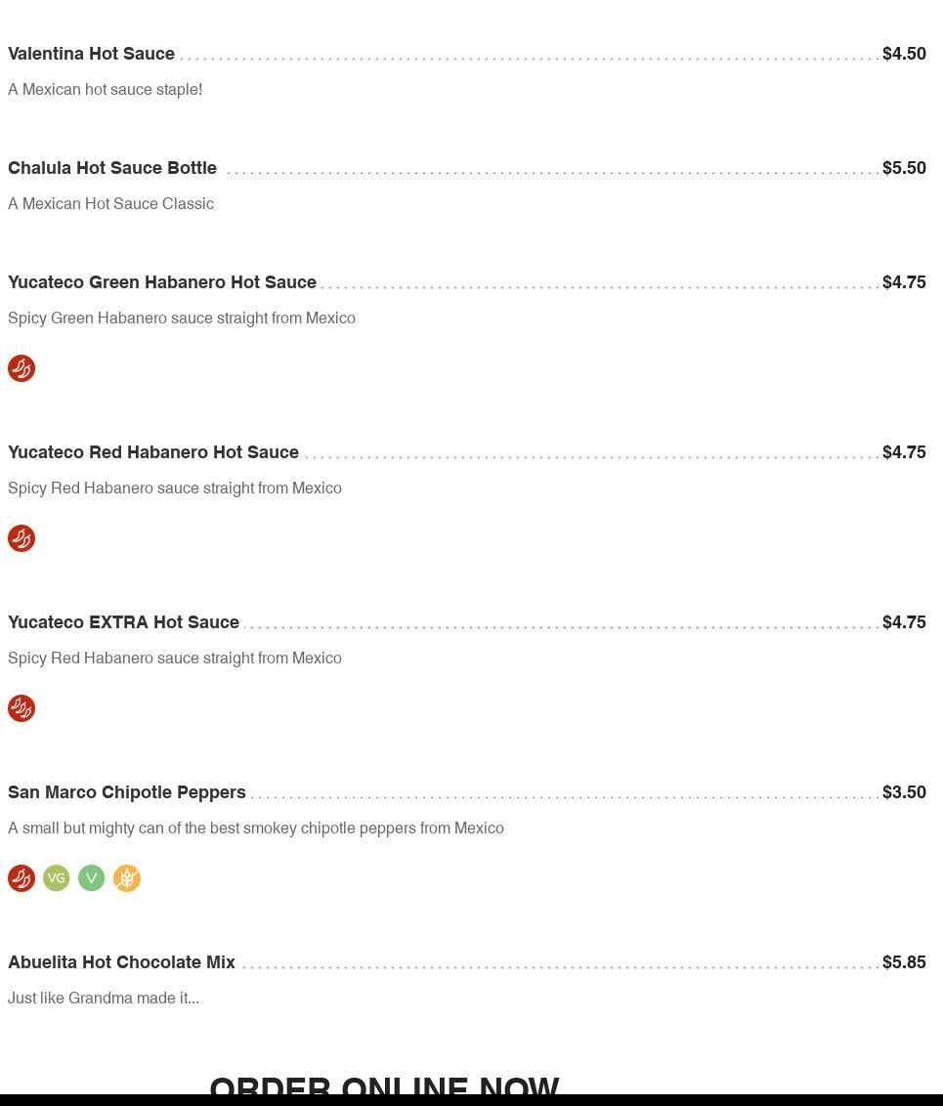Click 'Just like Grandma made it' description

tap(104, 999)
